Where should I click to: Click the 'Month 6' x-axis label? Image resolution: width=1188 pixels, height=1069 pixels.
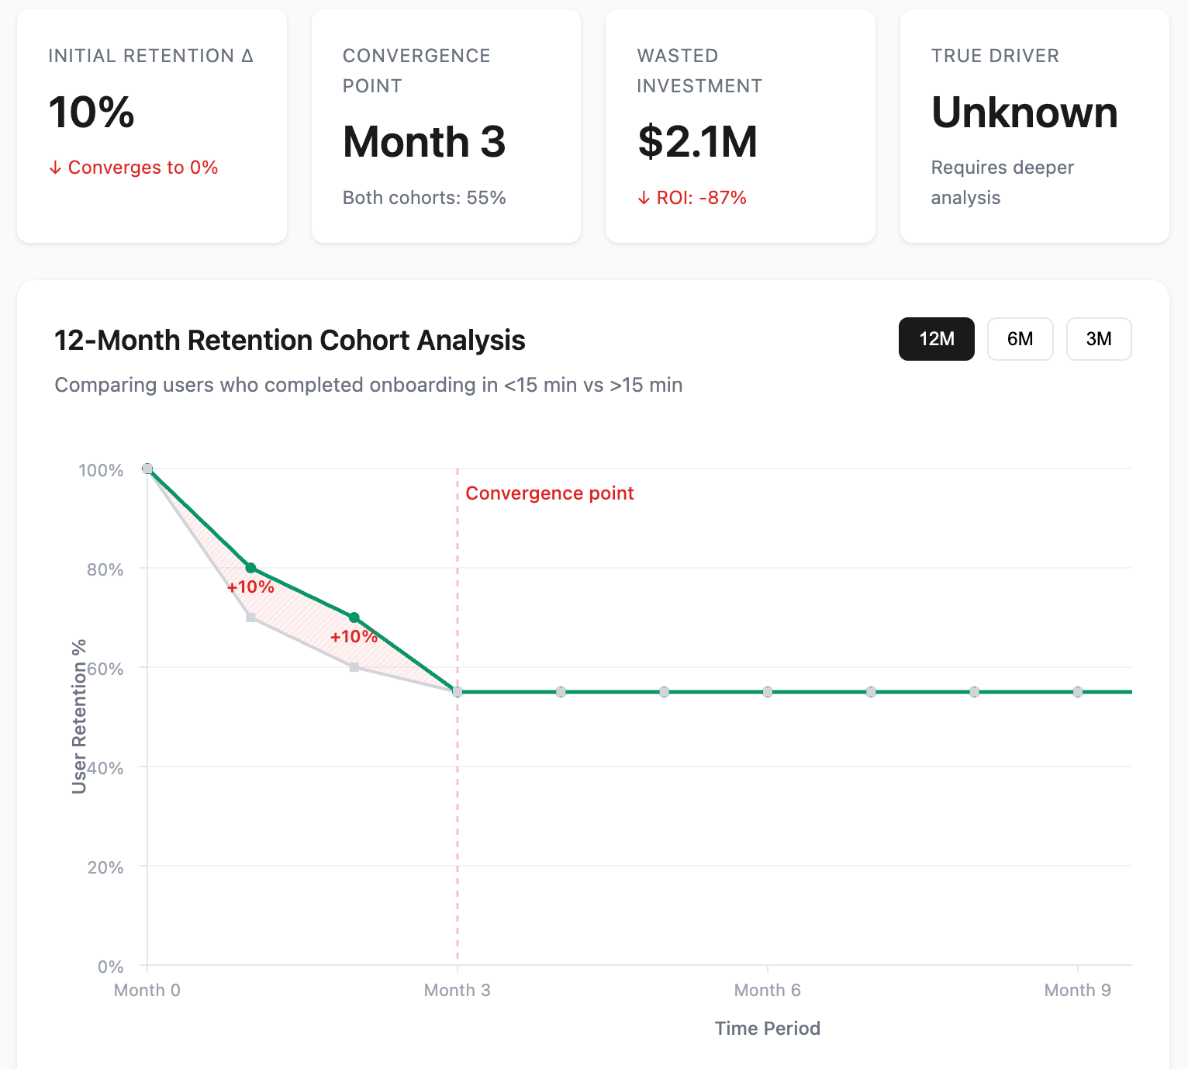point(768,991)
